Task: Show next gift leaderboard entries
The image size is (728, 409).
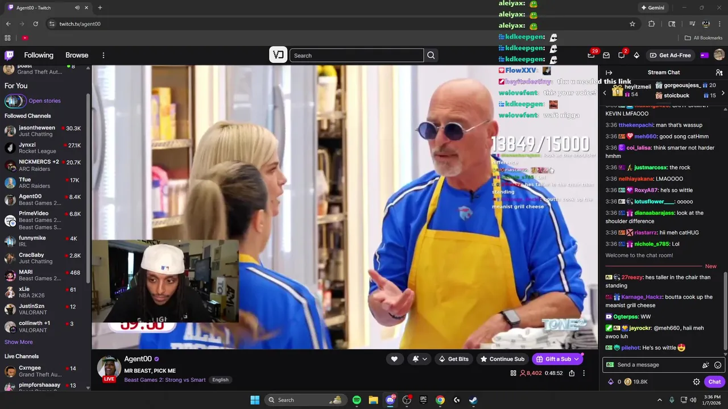Action: (723, 93)
